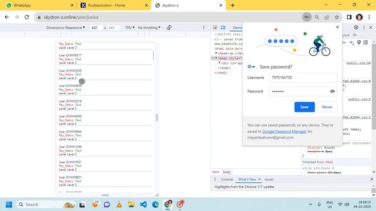Close the DevTools drawer
This screenshot has width=376, height=211.
[372, 179]
